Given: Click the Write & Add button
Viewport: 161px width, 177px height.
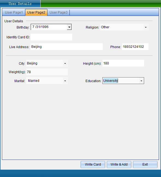Looking at the screenshot, I should pyautogui.click(x=119, y=164).
